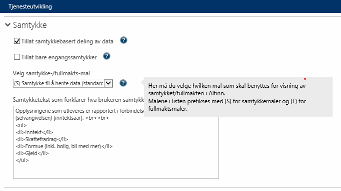This screenshot has width=341, height=191.
Task: Place cursor in empty area of samtykketekst box
Action: click(x=116, y=171)
